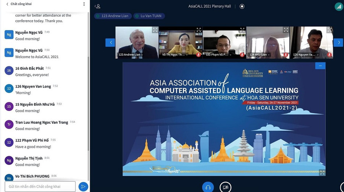Show previous webcams page
This screenshot has width=344, height=192.
tap(110, 42)
